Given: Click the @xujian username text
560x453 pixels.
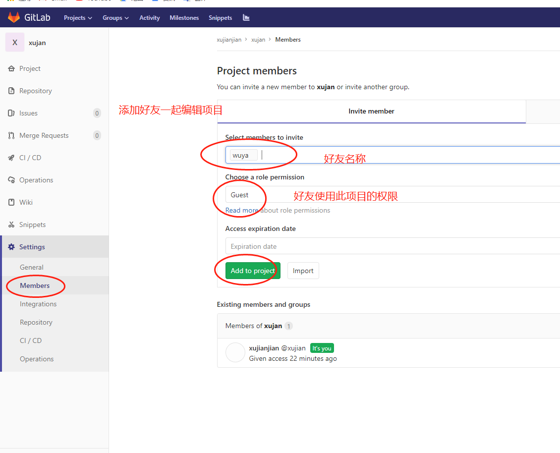Looking at the screenshot, I should tap(293, 348).
